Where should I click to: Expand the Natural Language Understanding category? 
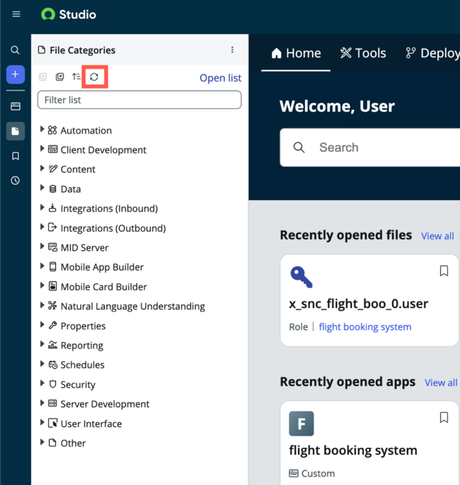click(x=42, y=305)
